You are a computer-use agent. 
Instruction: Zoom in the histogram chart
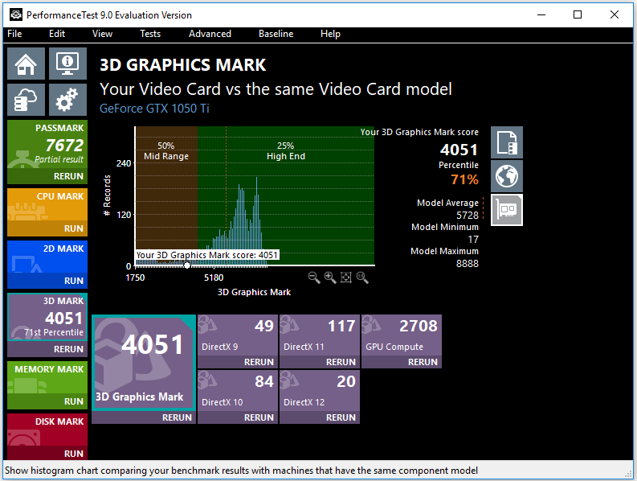pos(330,277)
